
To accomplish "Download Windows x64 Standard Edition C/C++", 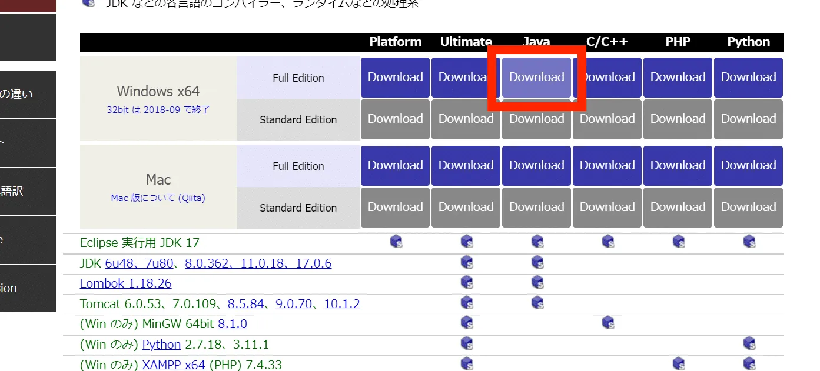I will (607, 119).
